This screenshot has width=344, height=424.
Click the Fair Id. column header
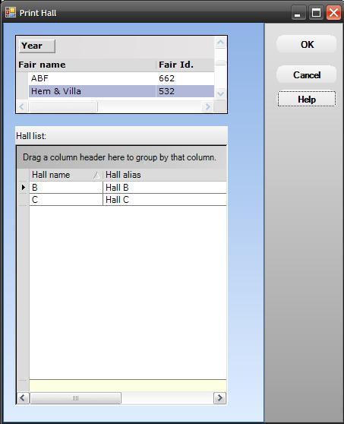(x=185, y=65)
